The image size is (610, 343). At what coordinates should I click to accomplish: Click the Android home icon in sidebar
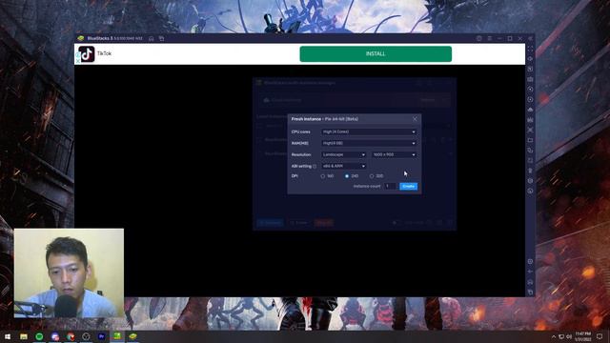tap(530, 282)
